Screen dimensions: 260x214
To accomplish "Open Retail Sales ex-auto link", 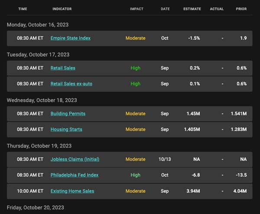I will coord(71,84).
